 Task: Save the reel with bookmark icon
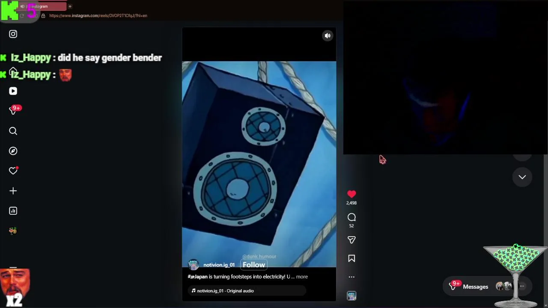coord(351,258)
